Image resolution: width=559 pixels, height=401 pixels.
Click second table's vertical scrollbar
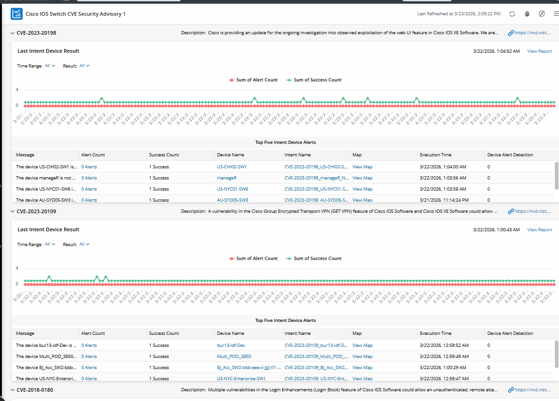click(x=556, y=354)
